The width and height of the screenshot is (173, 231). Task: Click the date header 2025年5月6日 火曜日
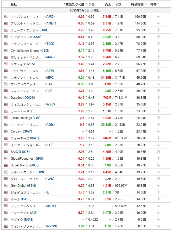85,10
